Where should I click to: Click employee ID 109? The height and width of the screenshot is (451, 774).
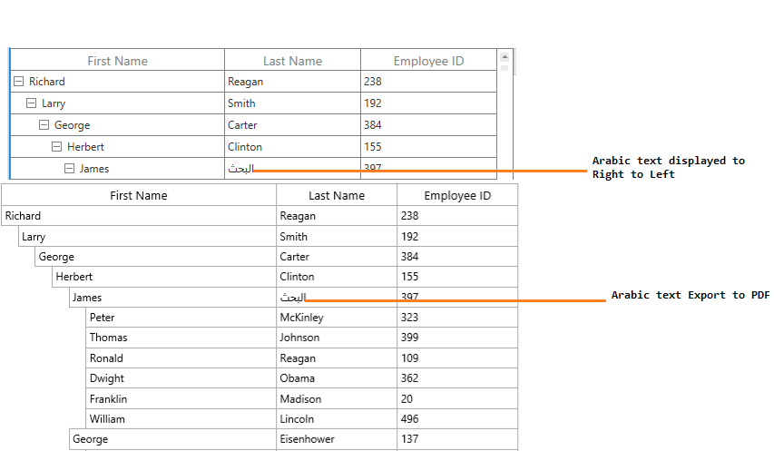(457, 358)
